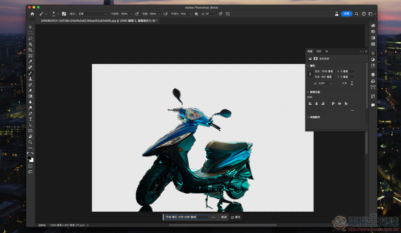
Task: Select the Clone Stamp tool
Action: [30, 79]
